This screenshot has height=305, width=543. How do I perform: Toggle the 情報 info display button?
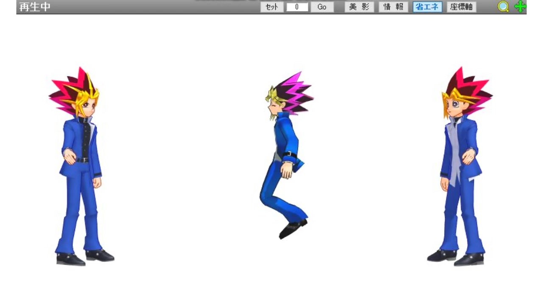pos(393,7)
